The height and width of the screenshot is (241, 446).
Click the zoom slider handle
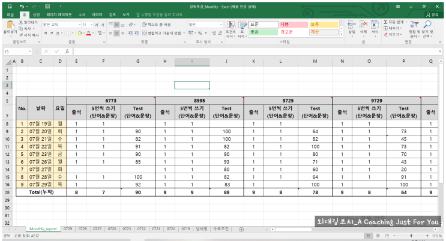[411, 236]
